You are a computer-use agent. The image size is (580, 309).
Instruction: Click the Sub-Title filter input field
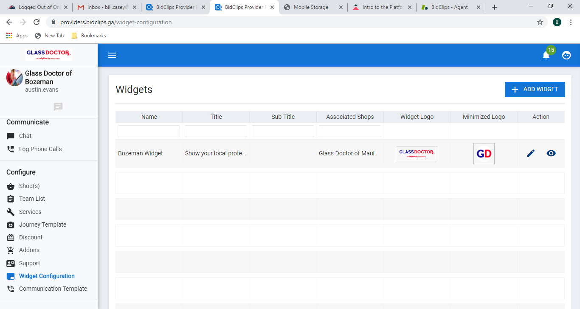tap(283, 131)
